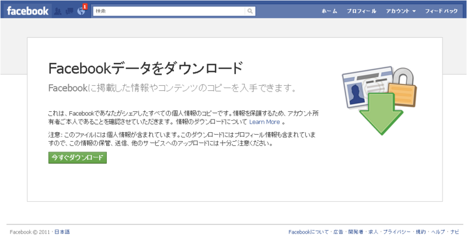Click the facebook logo
The height and width of the screenshot is (239, 467).
[27, 11]
